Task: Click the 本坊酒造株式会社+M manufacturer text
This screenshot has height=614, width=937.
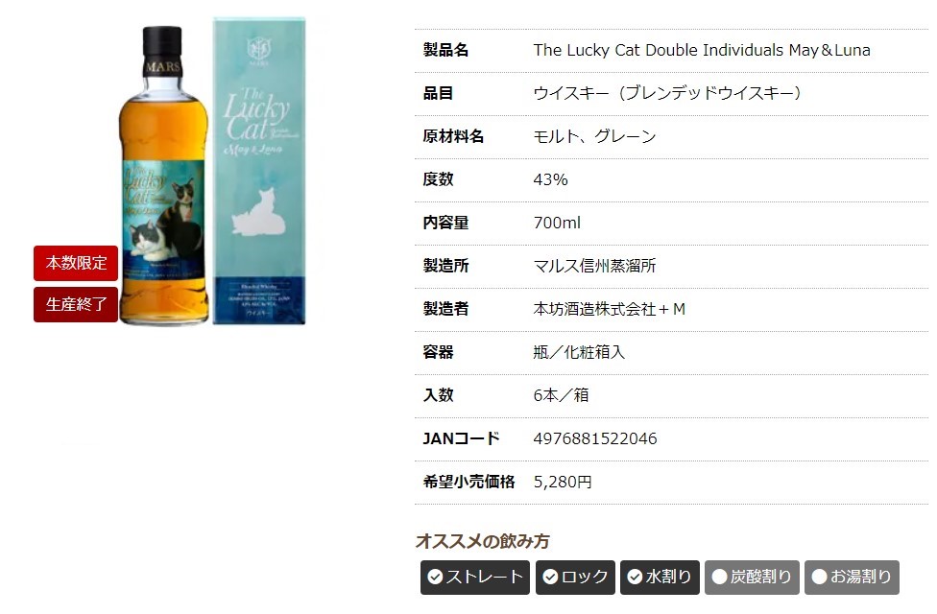Action: (609, 309)
